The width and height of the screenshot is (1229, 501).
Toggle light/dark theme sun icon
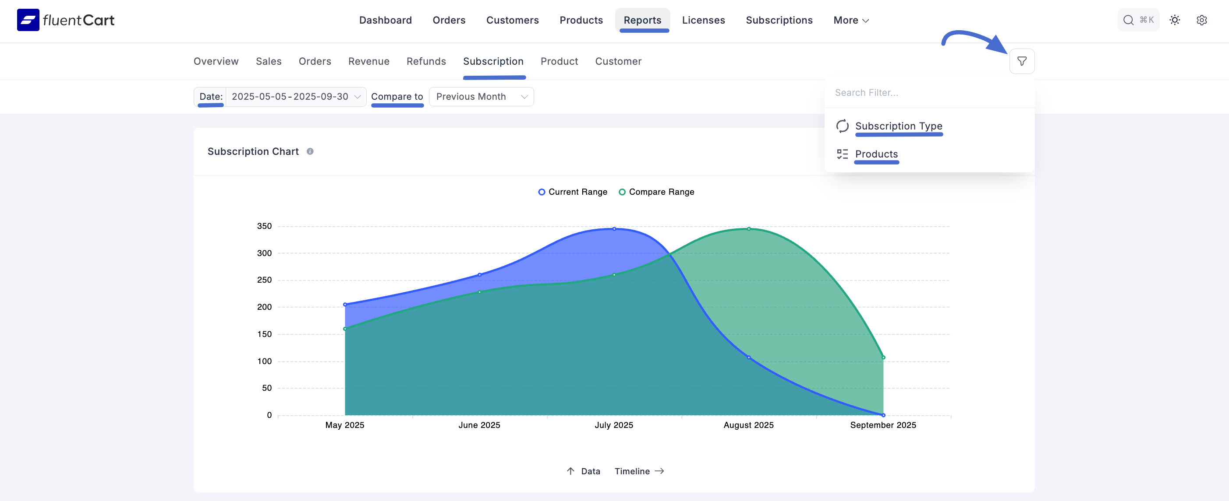1174,20
